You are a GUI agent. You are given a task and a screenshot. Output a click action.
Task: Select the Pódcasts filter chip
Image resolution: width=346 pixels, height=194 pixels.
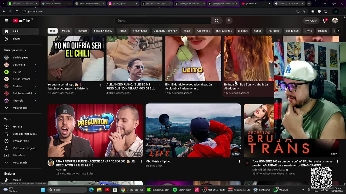click(x=82, y=31)
